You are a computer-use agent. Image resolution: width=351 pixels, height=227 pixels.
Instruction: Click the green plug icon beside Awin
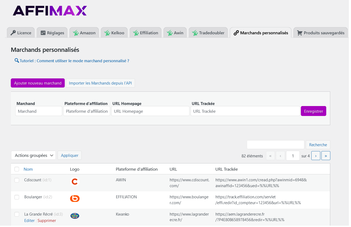coord(170,33)
